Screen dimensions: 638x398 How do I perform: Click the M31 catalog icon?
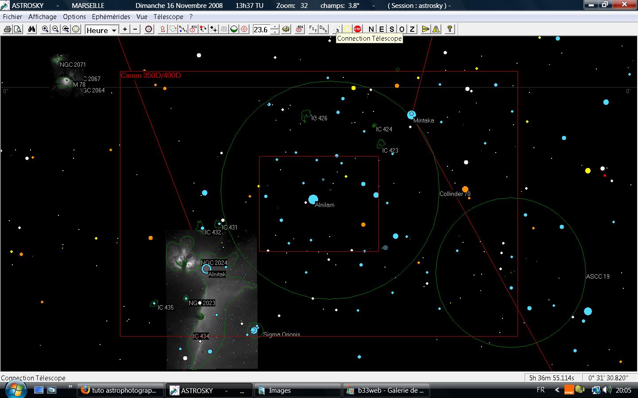click(x=300, y=29)
